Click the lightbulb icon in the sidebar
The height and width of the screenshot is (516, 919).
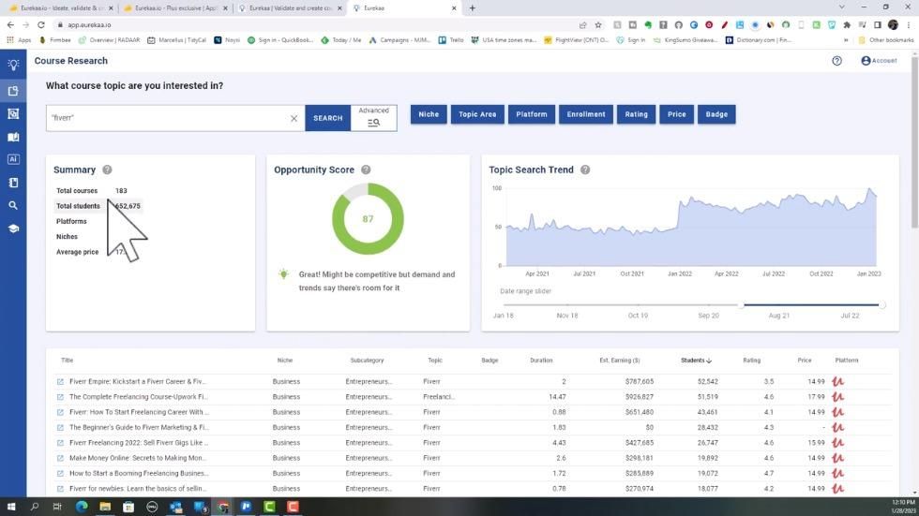point(13,65)
